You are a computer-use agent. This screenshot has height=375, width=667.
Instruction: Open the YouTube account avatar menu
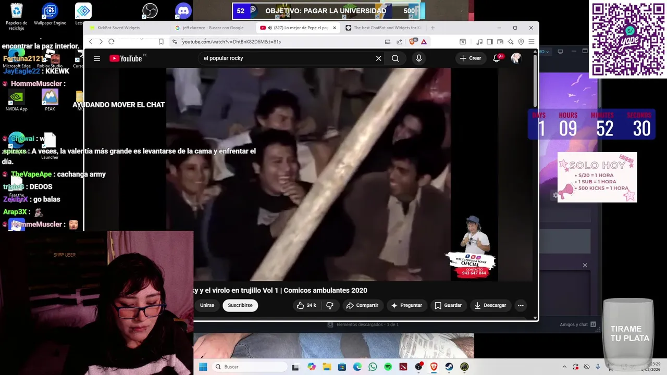point(516,58)
